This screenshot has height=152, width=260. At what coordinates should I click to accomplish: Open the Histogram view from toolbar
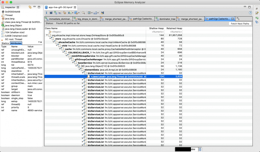[x=51, y=13]
